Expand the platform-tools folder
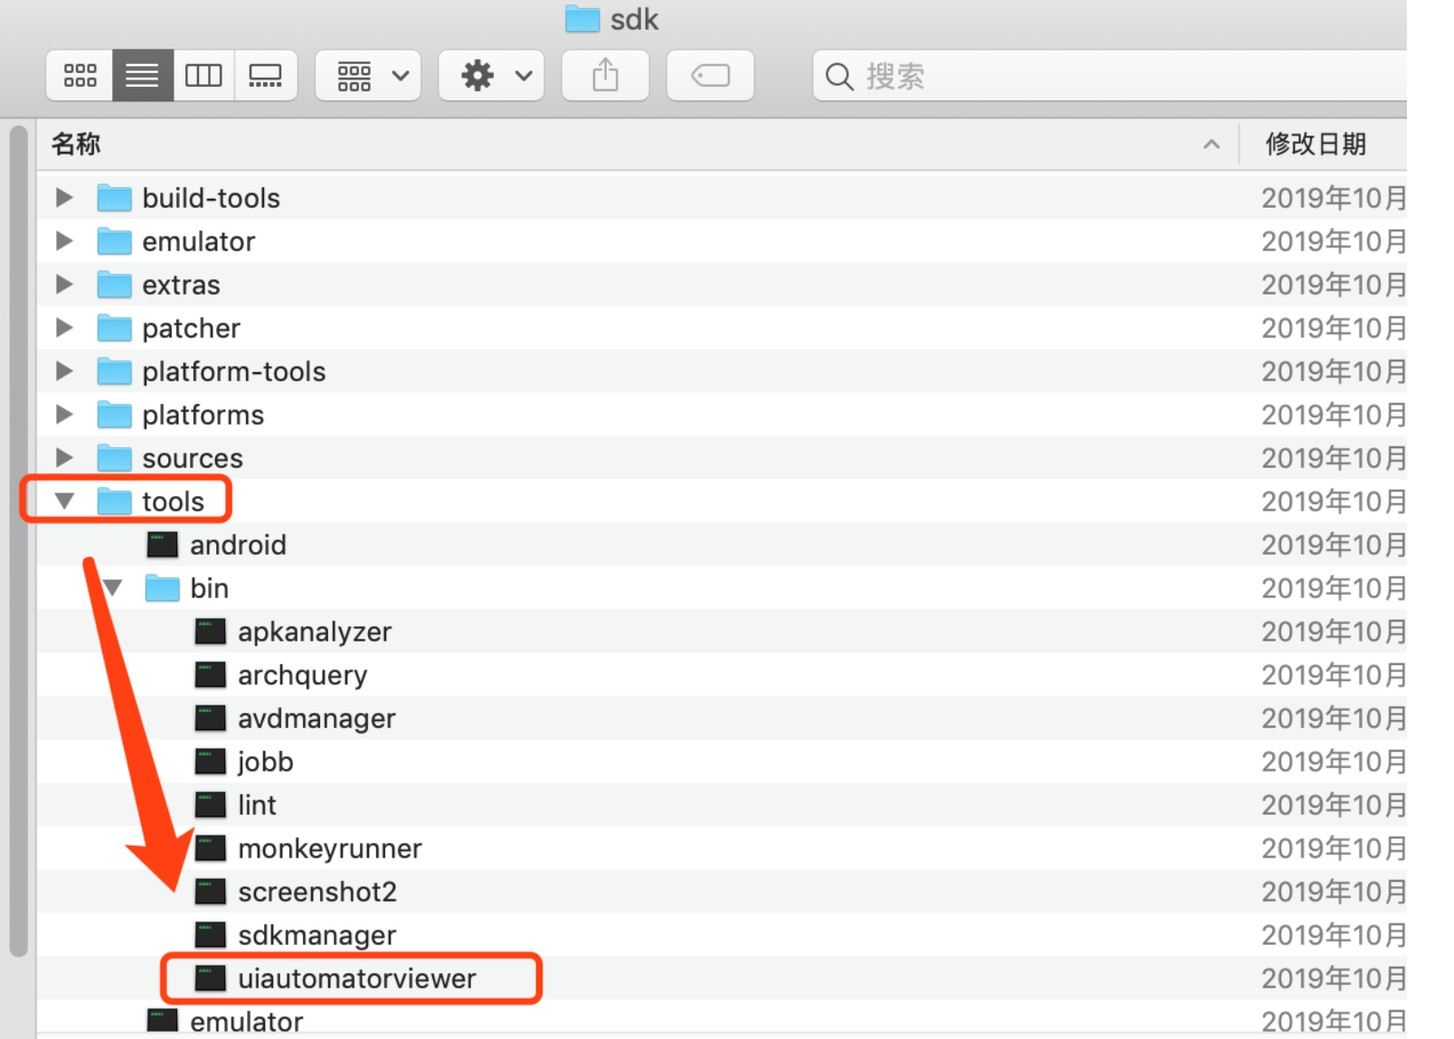Screen dimensions: 1454x1039 64,371
